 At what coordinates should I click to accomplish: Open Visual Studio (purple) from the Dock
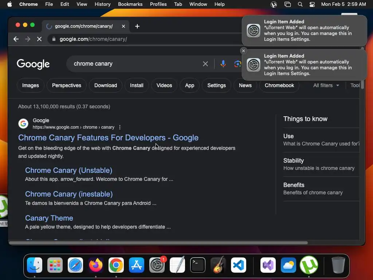point(268,265)
